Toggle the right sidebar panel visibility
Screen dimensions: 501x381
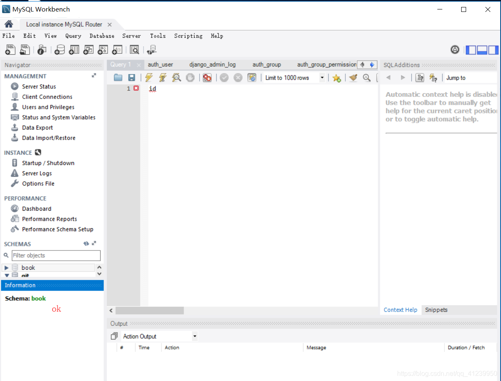[493, 50]
